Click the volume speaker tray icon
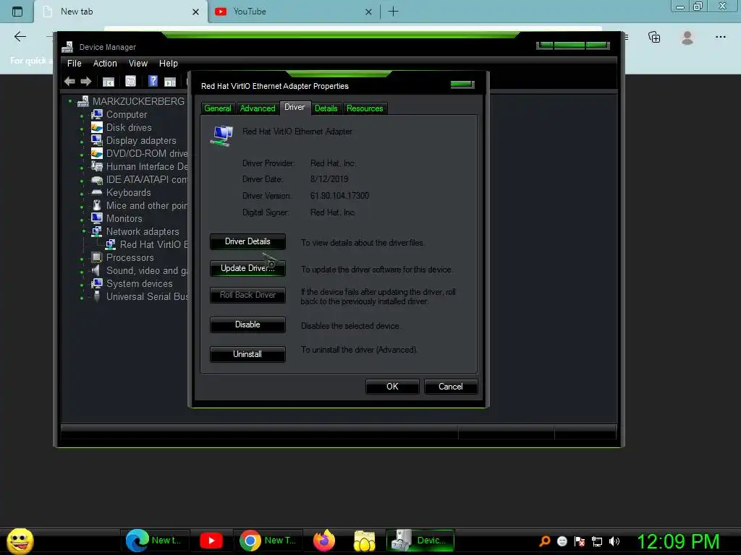The width and height of the screenshot is (741, 555). [x=614, y=541]
